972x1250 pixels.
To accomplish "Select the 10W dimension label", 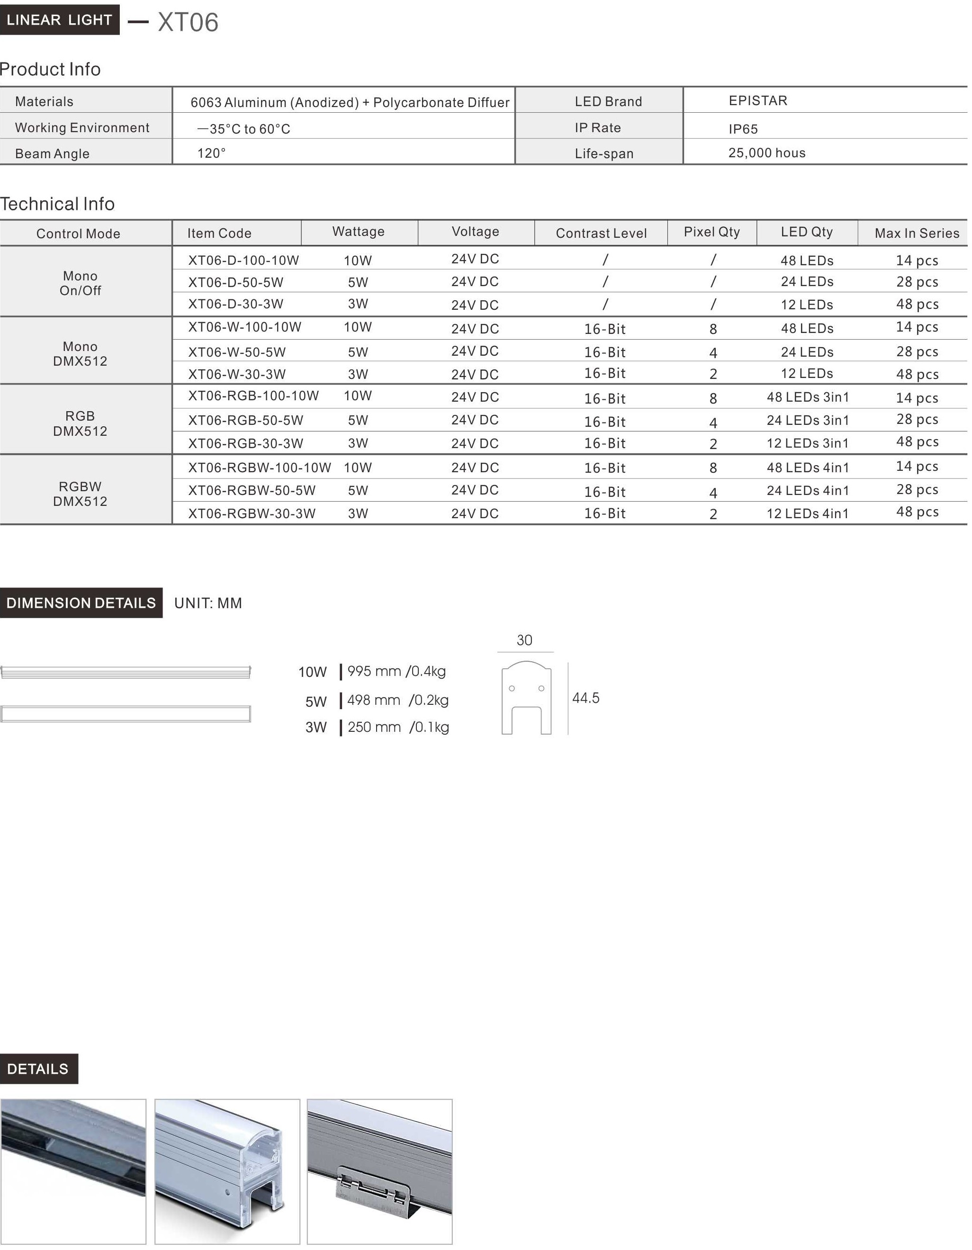I will (x=313, y=672).
